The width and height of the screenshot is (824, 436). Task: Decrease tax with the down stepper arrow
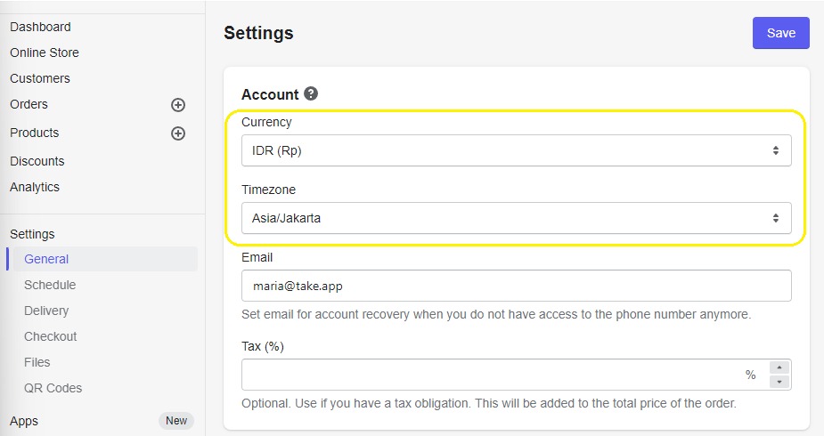point(779,382)
